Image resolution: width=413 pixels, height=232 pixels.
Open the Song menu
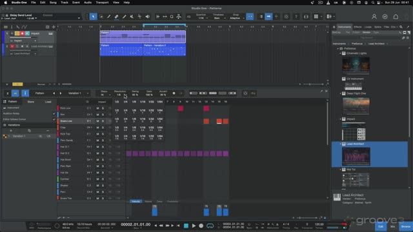pos(53,3)
